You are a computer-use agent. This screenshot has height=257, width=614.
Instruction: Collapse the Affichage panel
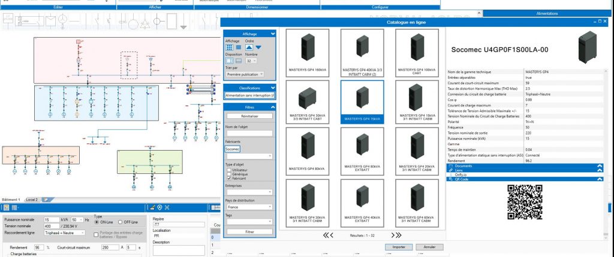tap(273, 34)
